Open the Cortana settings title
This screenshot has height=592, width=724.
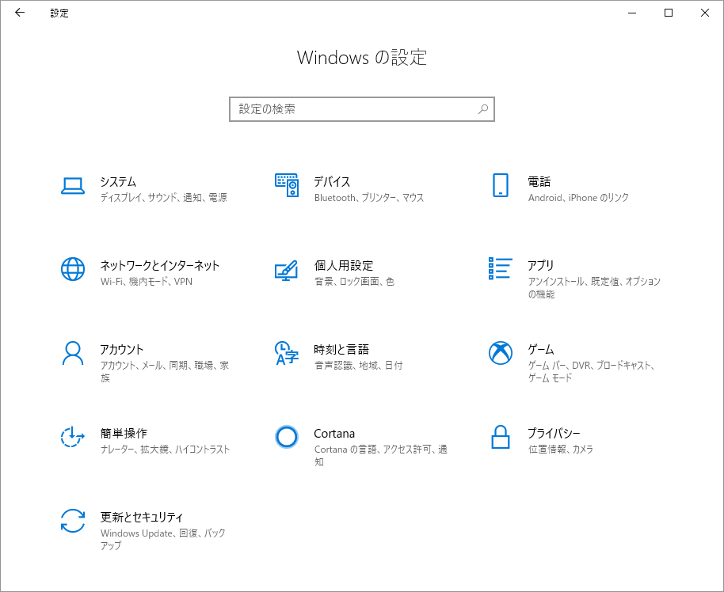point(334,434)
